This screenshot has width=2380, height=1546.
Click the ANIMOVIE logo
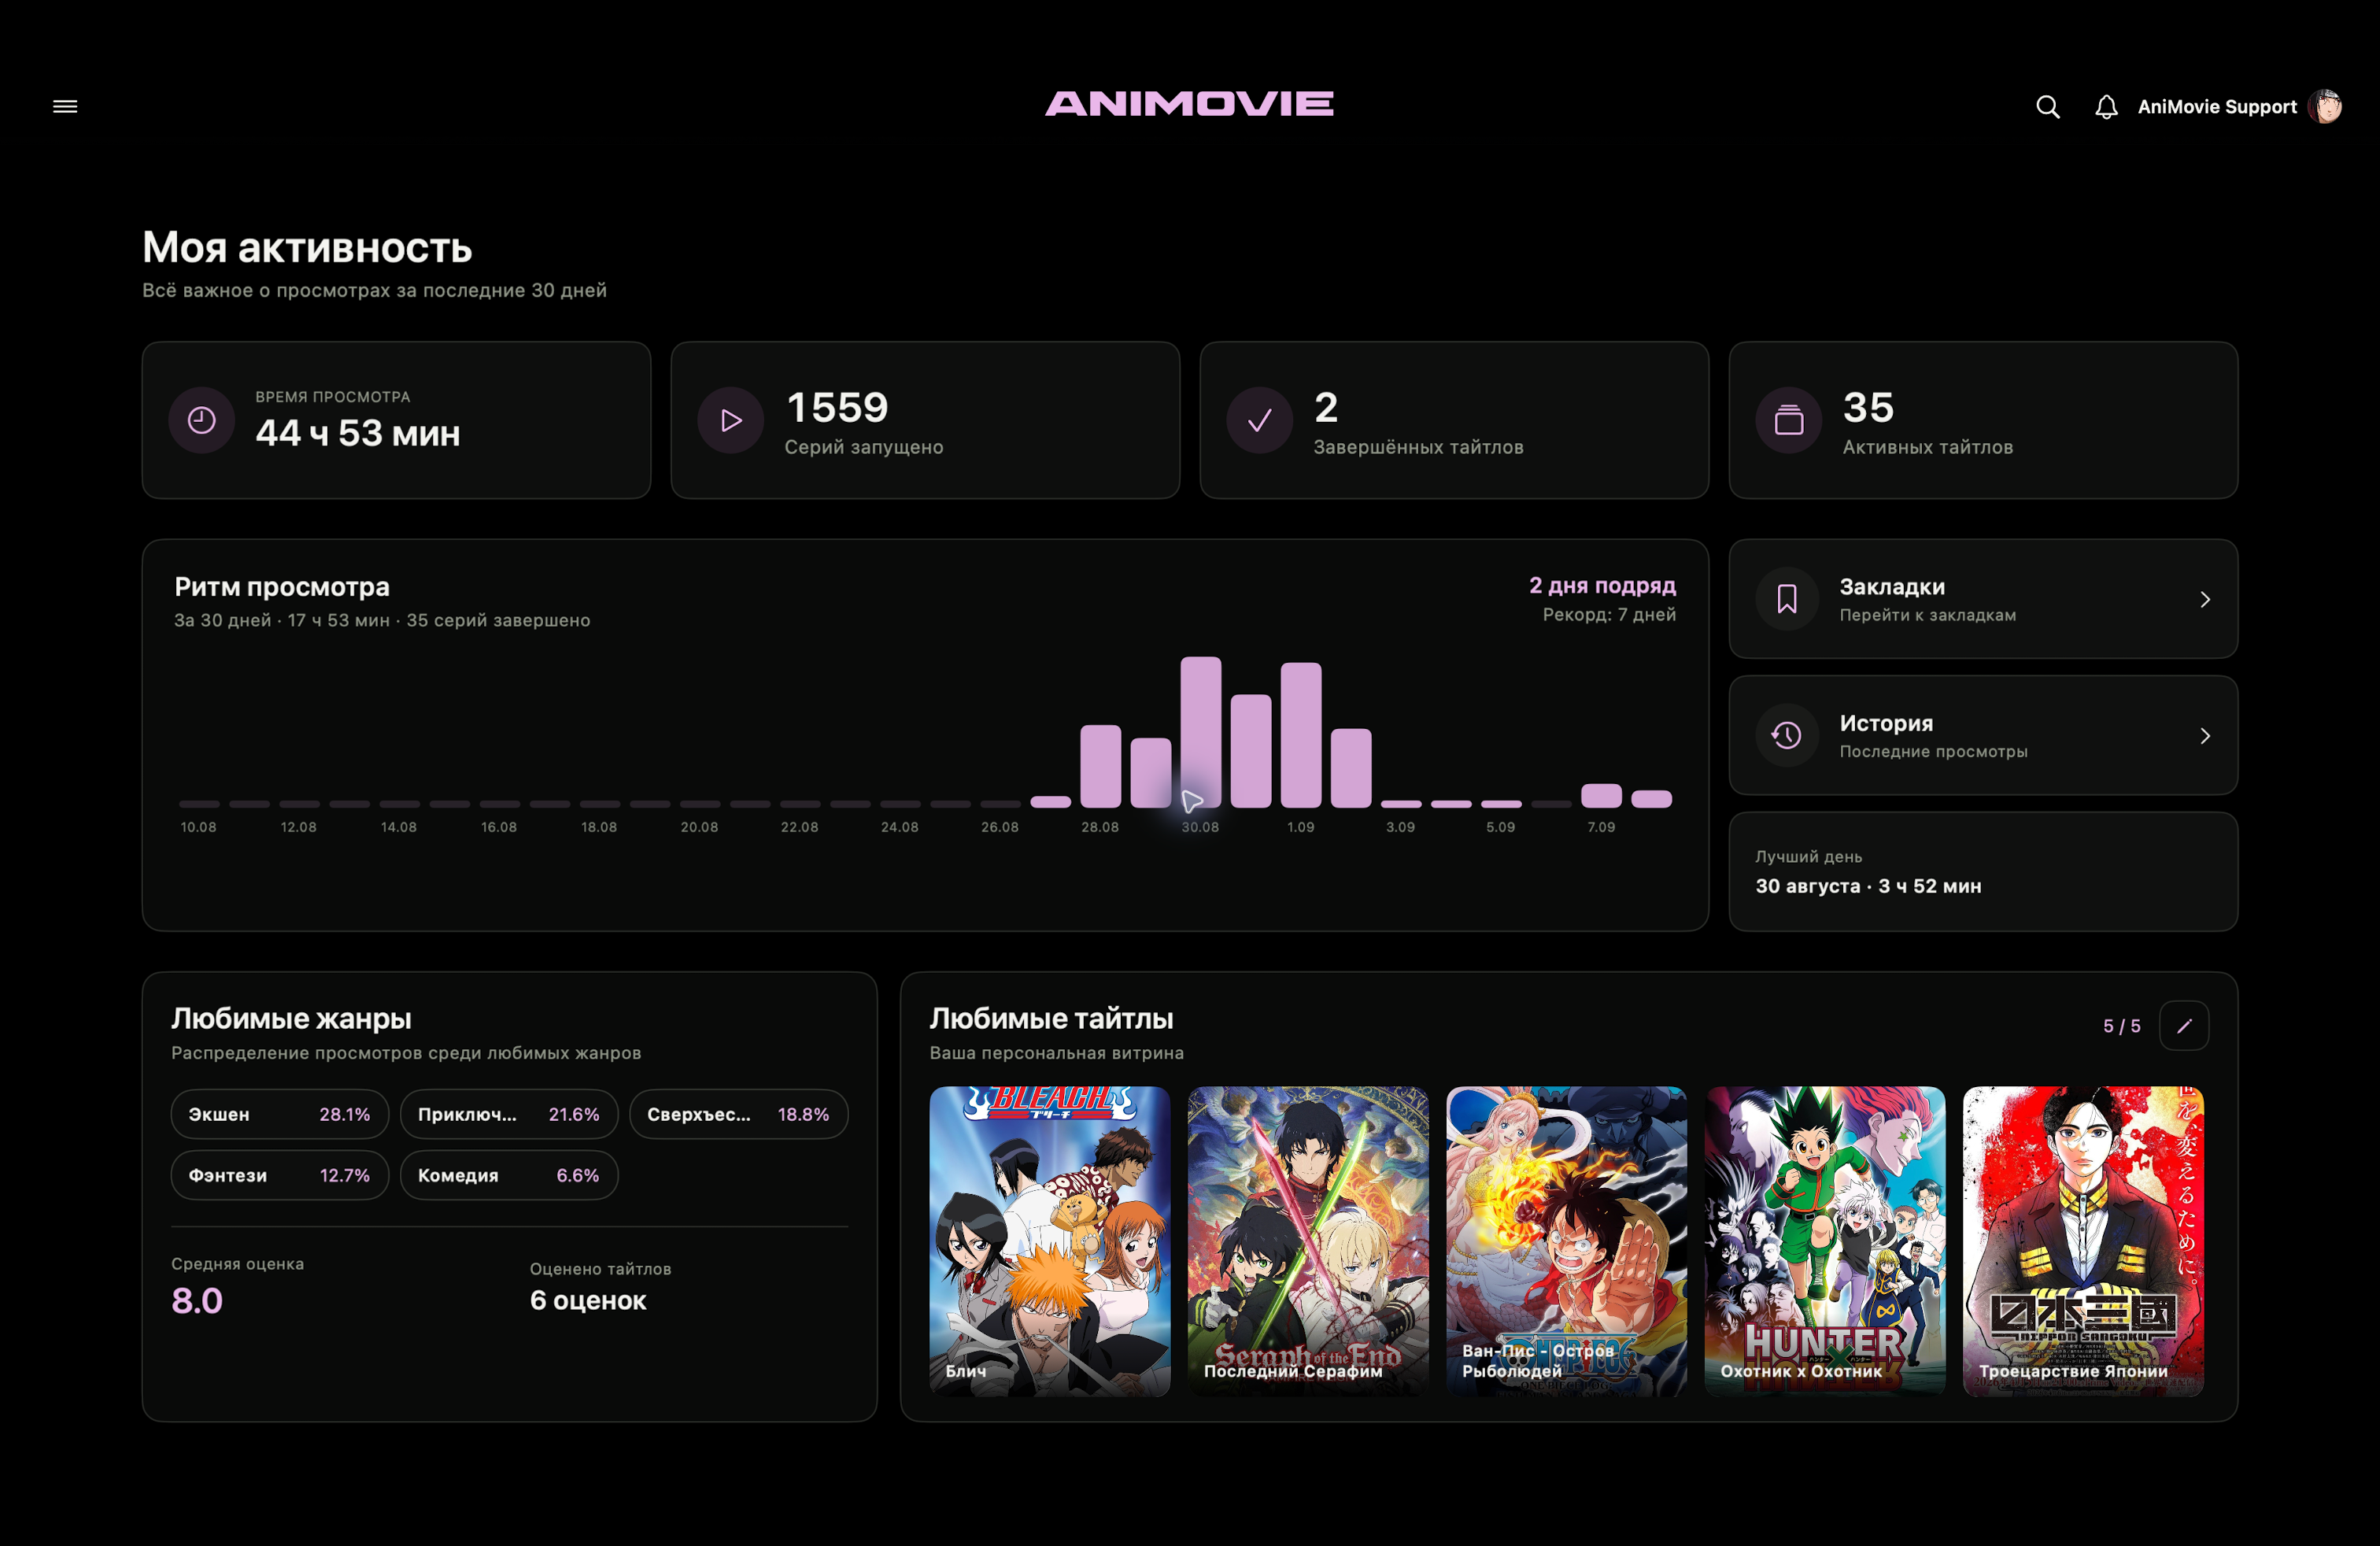[1189, 104]
